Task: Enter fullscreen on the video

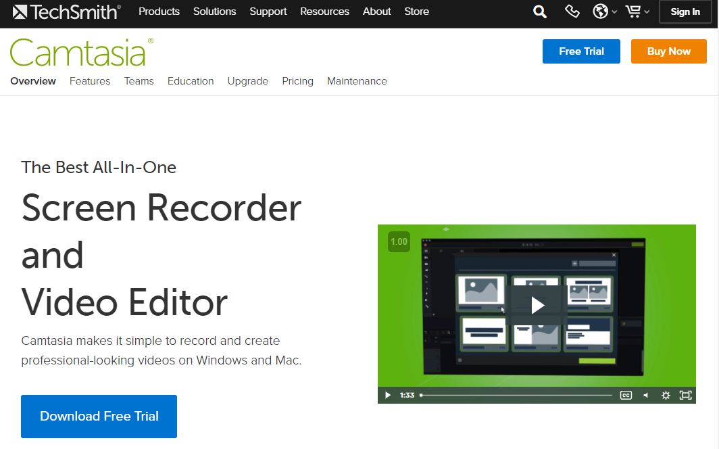Action: pyautogui.click(x=685, y=396)
